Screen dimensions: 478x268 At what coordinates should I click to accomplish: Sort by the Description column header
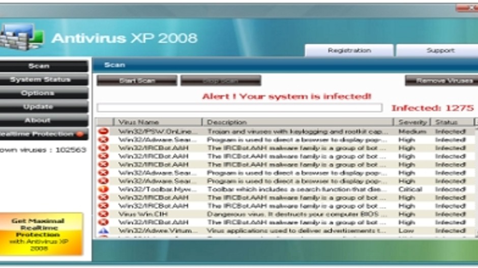[x=298, y=122]
